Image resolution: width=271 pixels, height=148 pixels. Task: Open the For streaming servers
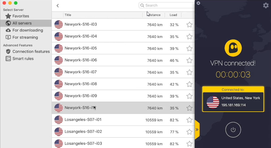(26, 37)
